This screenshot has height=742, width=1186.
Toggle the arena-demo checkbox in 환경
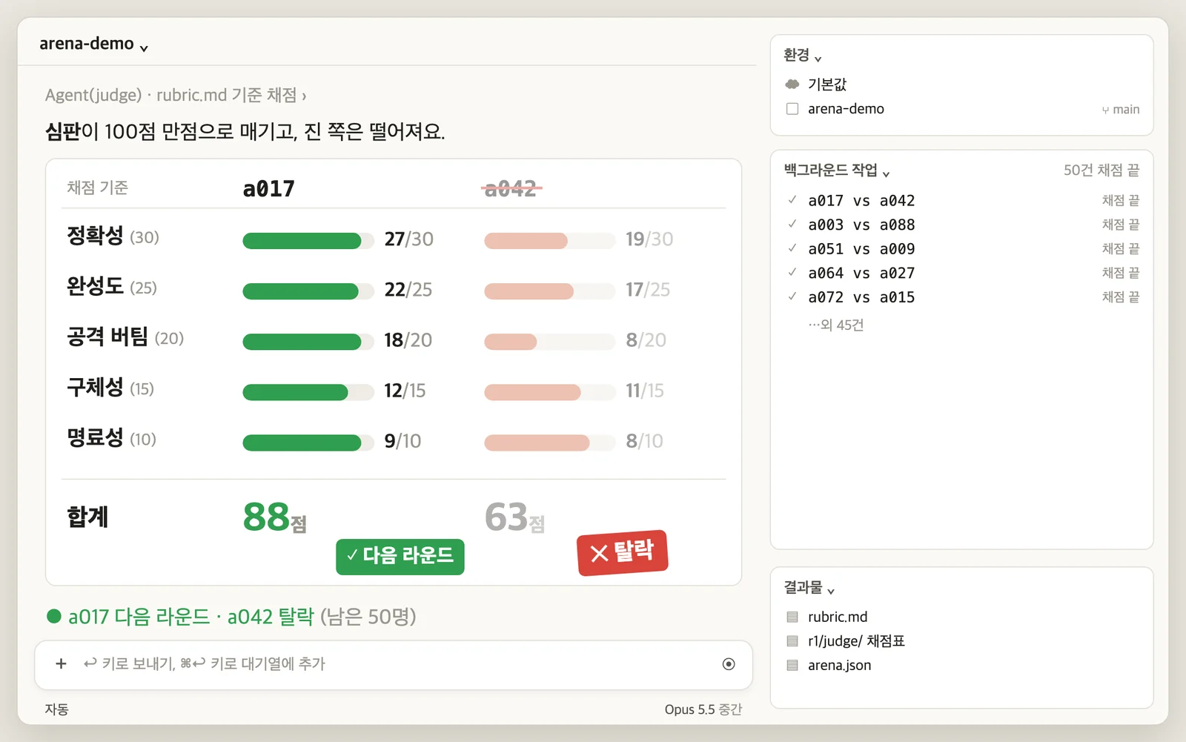point(792,109)
